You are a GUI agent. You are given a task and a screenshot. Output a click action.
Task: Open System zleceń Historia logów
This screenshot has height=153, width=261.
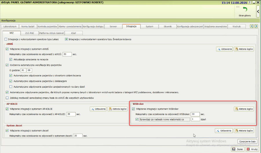pyautogui.click(x=244, y=131)
